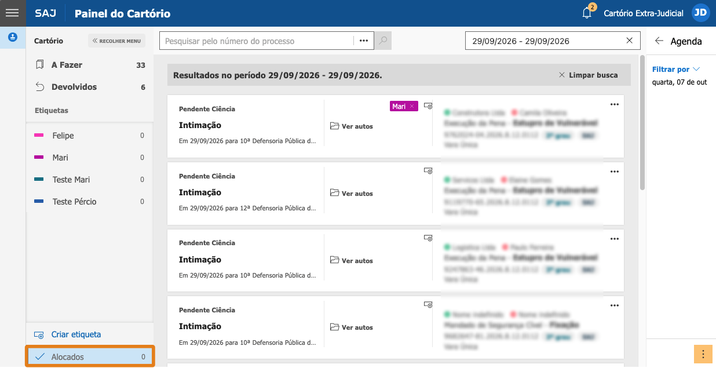Open the JD user avatar

point(701,13)
